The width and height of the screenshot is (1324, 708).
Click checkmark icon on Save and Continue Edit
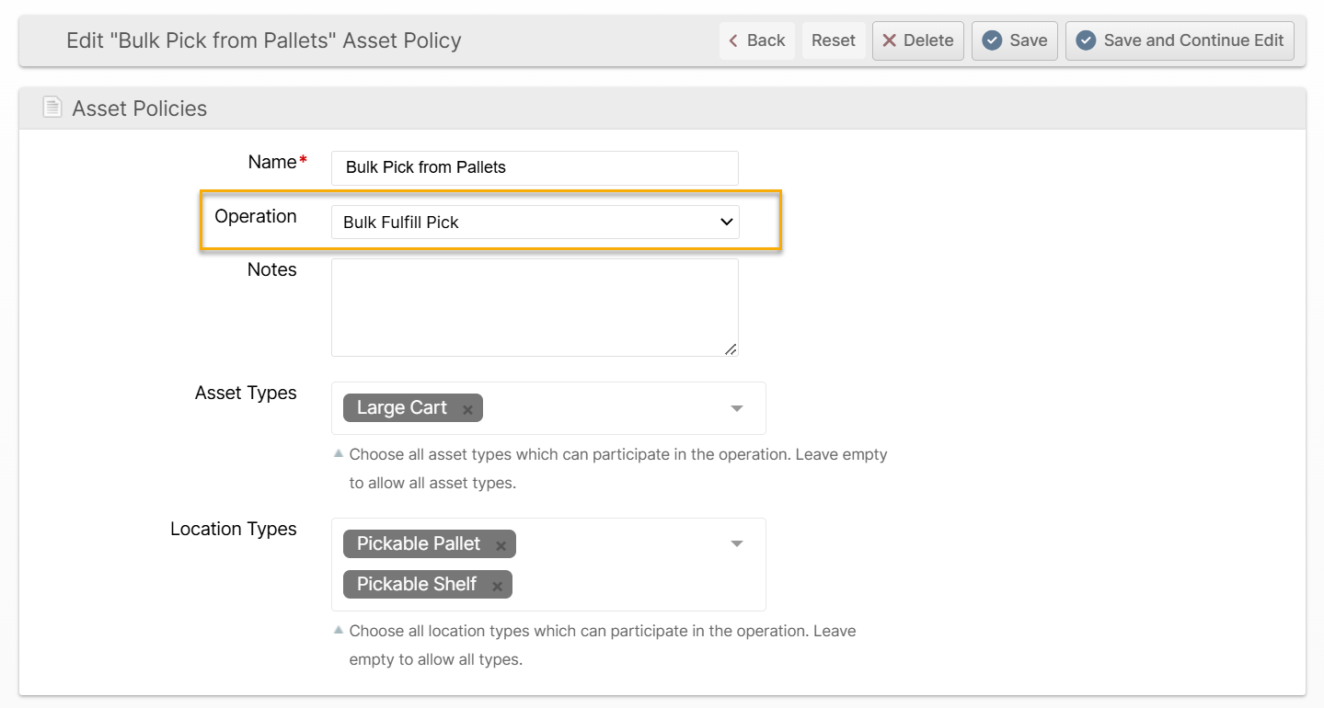(x=1086, y=40)
